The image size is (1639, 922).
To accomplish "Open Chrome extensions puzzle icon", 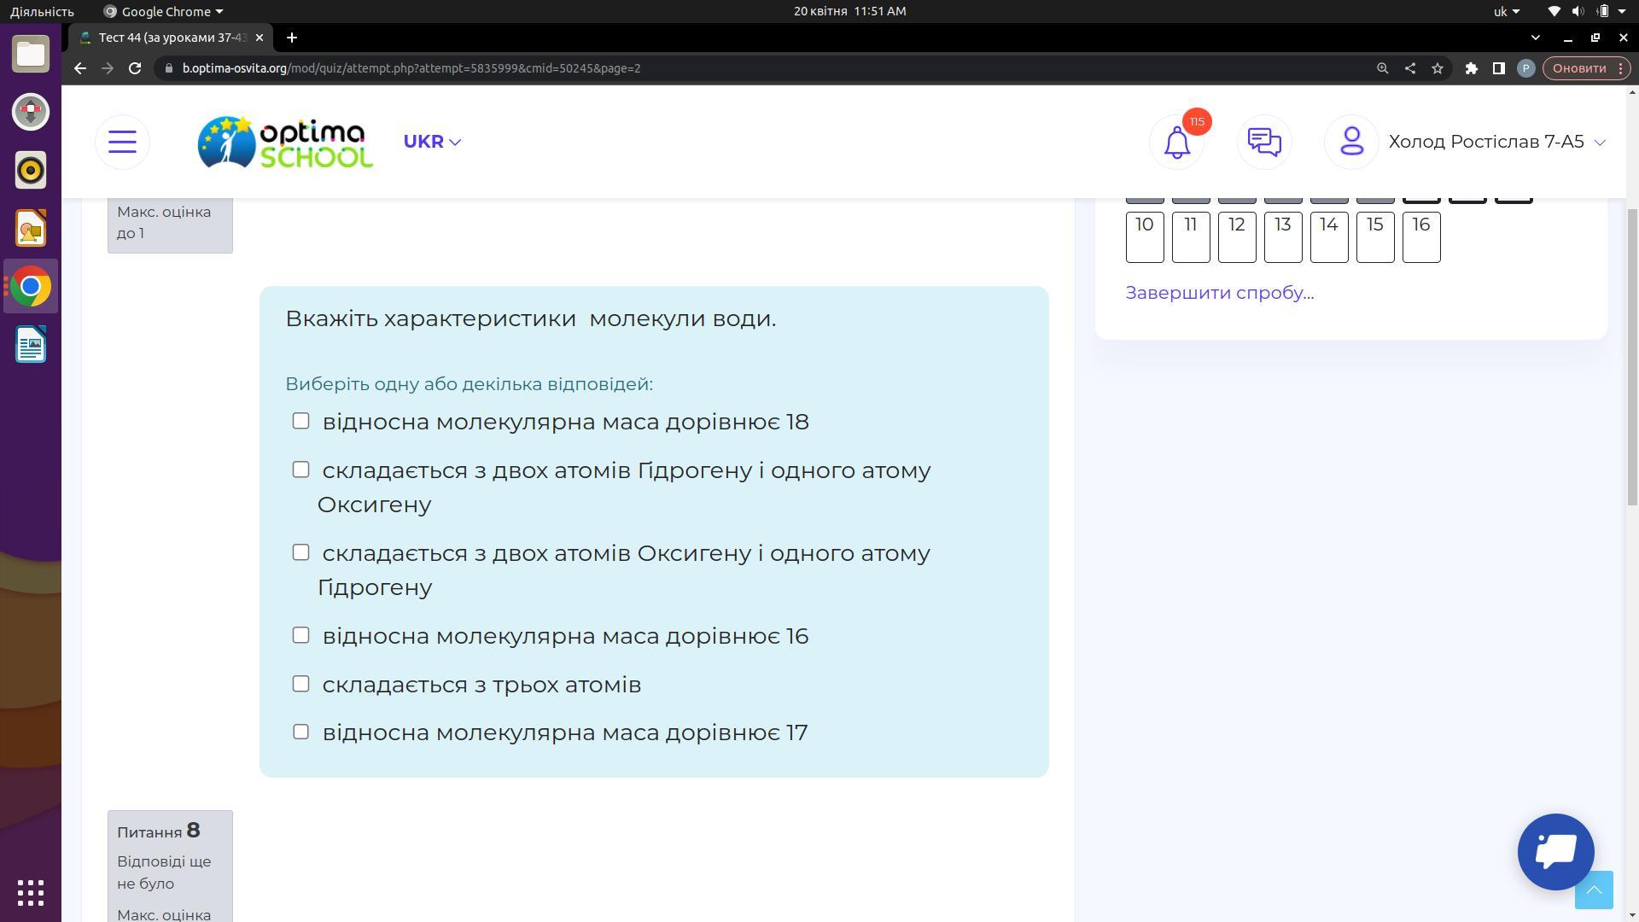I will click(1471, 68).
